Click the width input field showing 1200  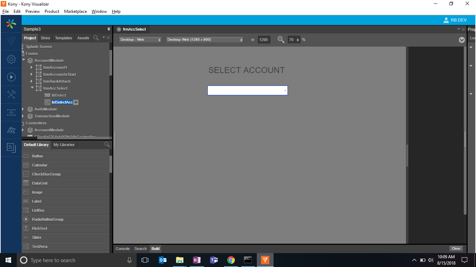pyautogui.click(x=264, y=40)
